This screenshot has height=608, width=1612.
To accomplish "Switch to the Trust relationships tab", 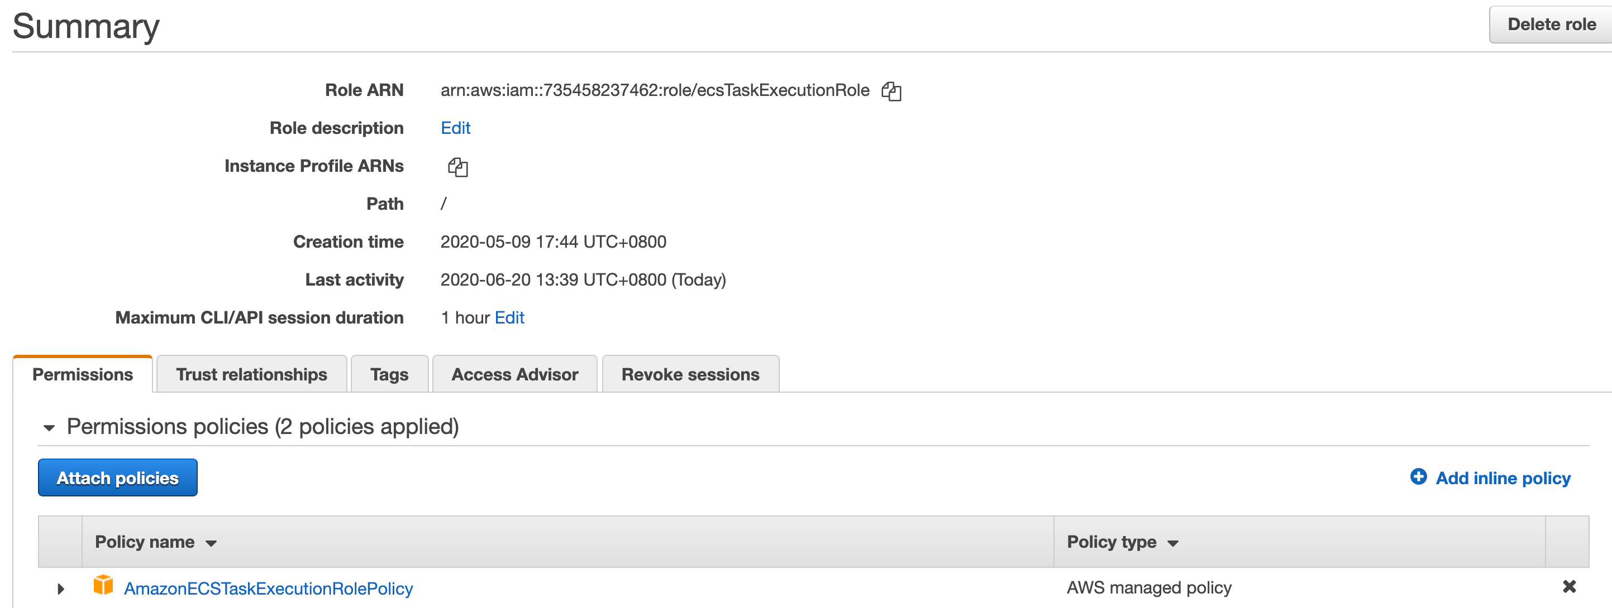I will (251, 374).
